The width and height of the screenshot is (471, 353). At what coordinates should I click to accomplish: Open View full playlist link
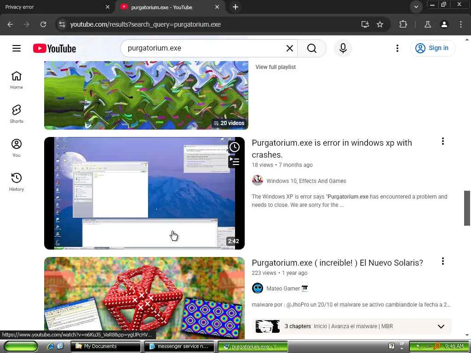[x=276, y=67]
